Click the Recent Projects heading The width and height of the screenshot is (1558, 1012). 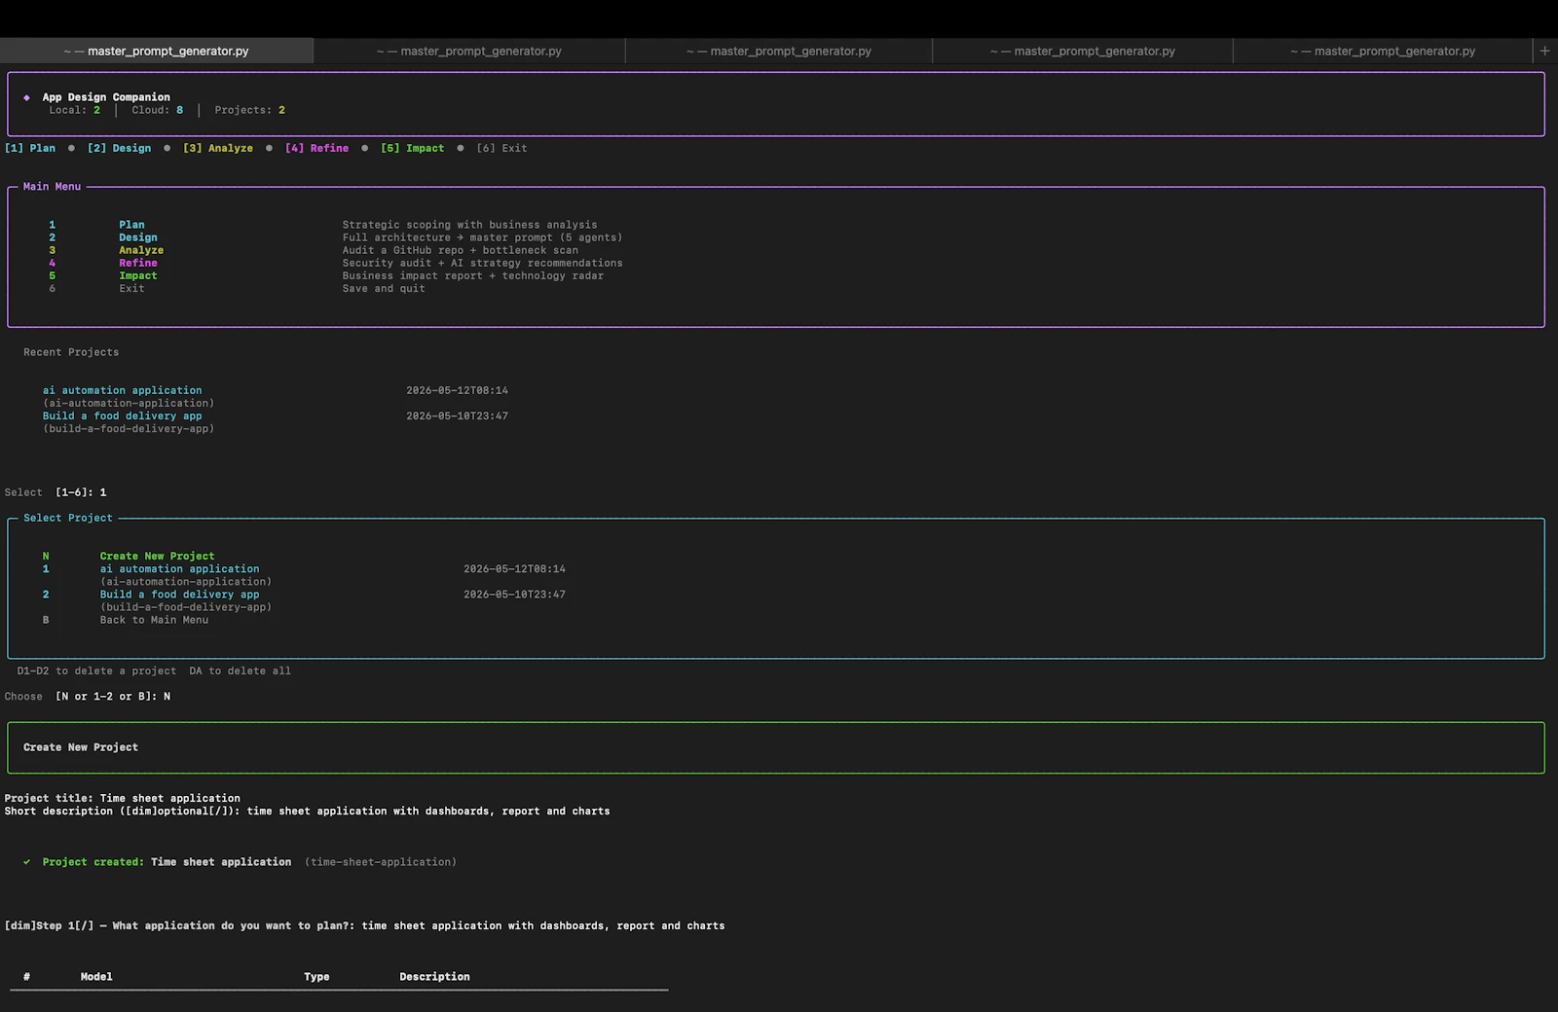(x=71, y=352)
